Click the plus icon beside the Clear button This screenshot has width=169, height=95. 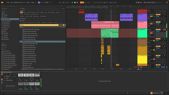[x=64, y=25]
